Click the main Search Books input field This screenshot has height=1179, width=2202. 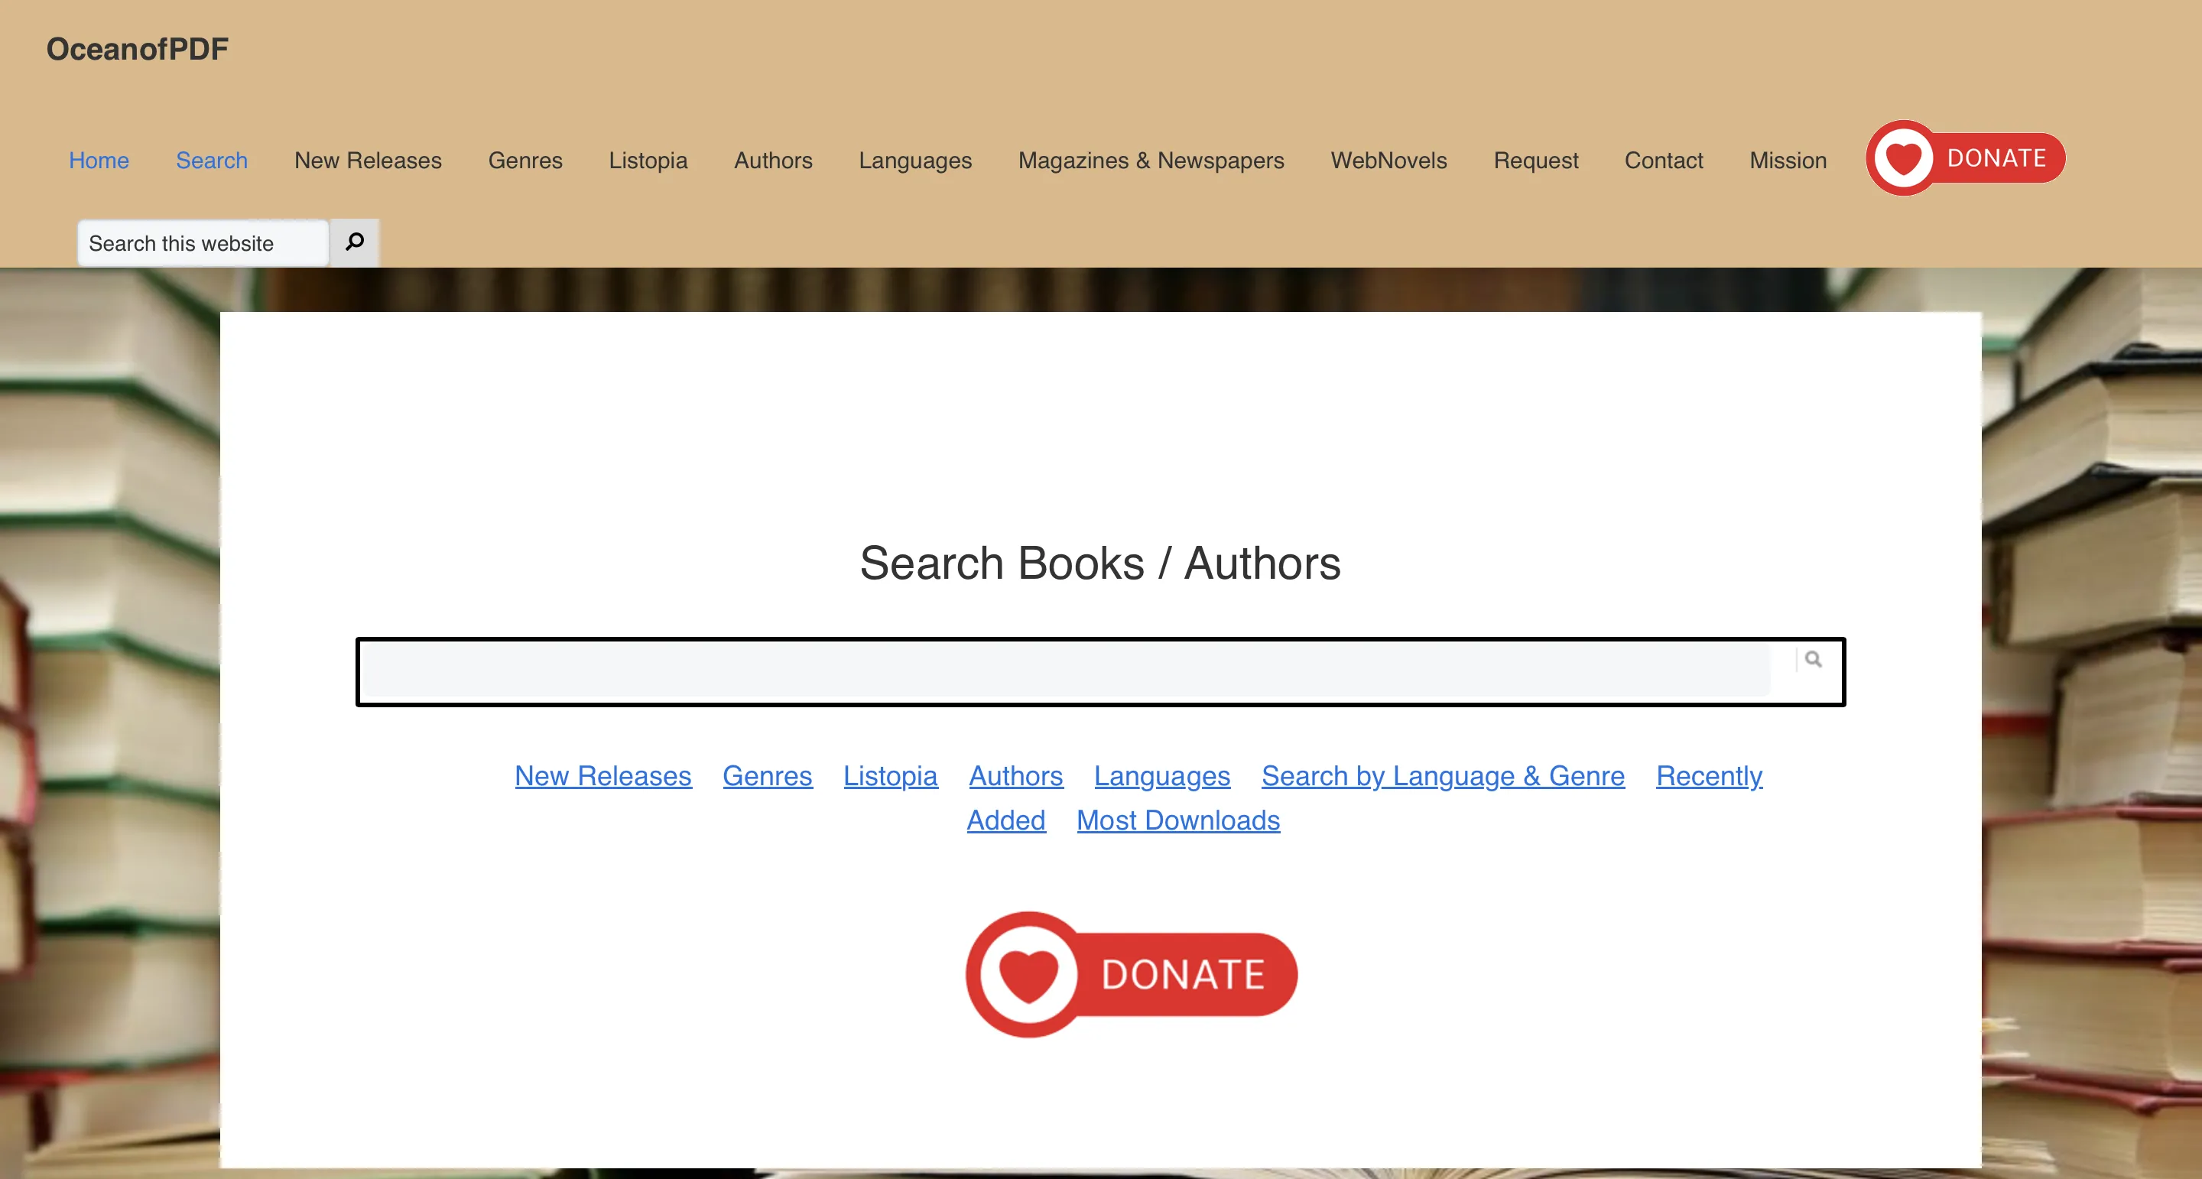1099,671
